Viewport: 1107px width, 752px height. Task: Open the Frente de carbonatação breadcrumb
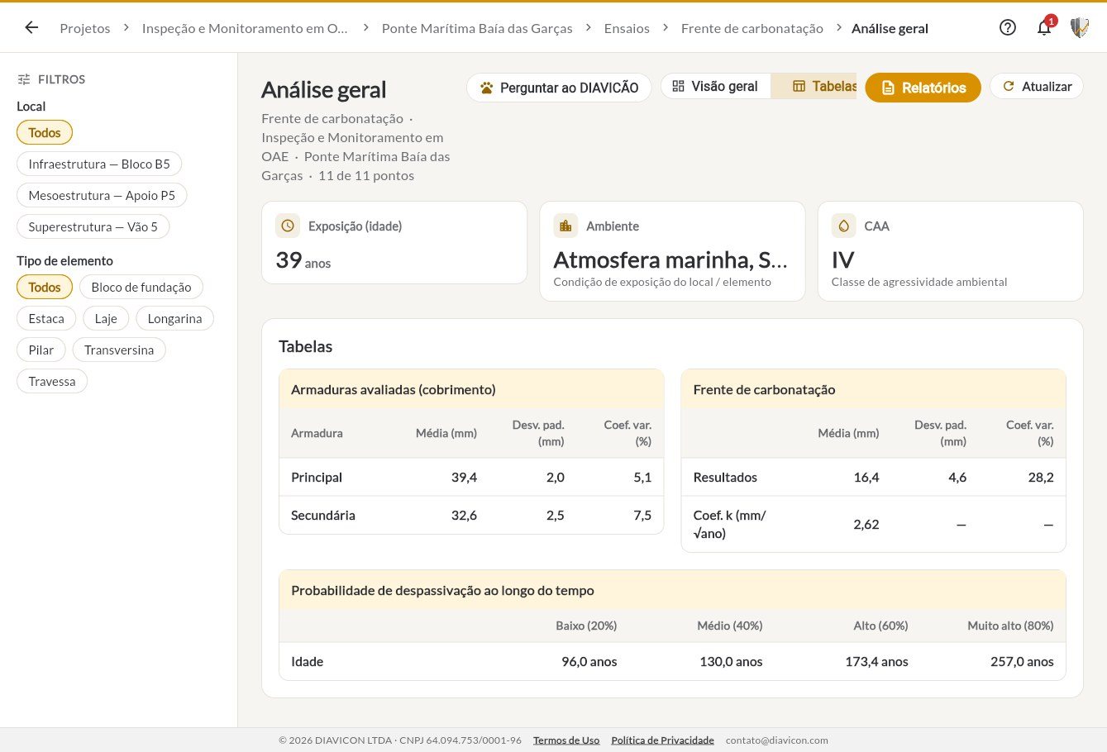coord(752,28)
